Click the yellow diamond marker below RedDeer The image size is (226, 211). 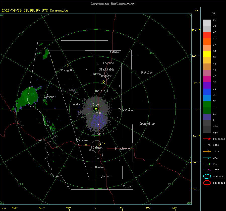pyautogui.click(x=103, y=82)
